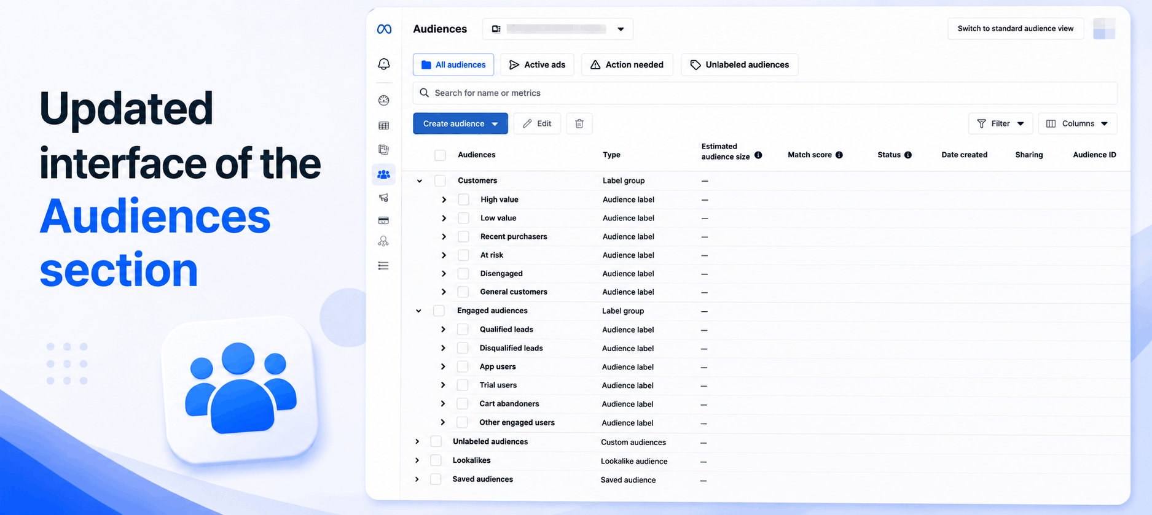The image size is (1152, 515).
Task: Click the Date created column header
Action: click(965, 155)
